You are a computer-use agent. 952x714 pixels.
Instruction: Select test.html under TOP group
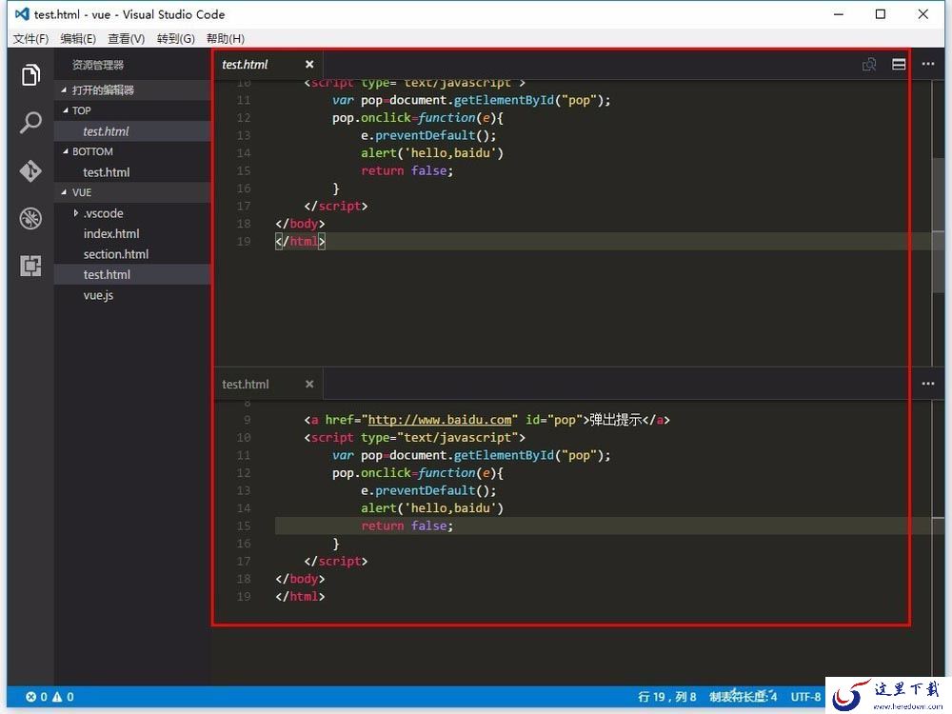click(x=133, y=131)
